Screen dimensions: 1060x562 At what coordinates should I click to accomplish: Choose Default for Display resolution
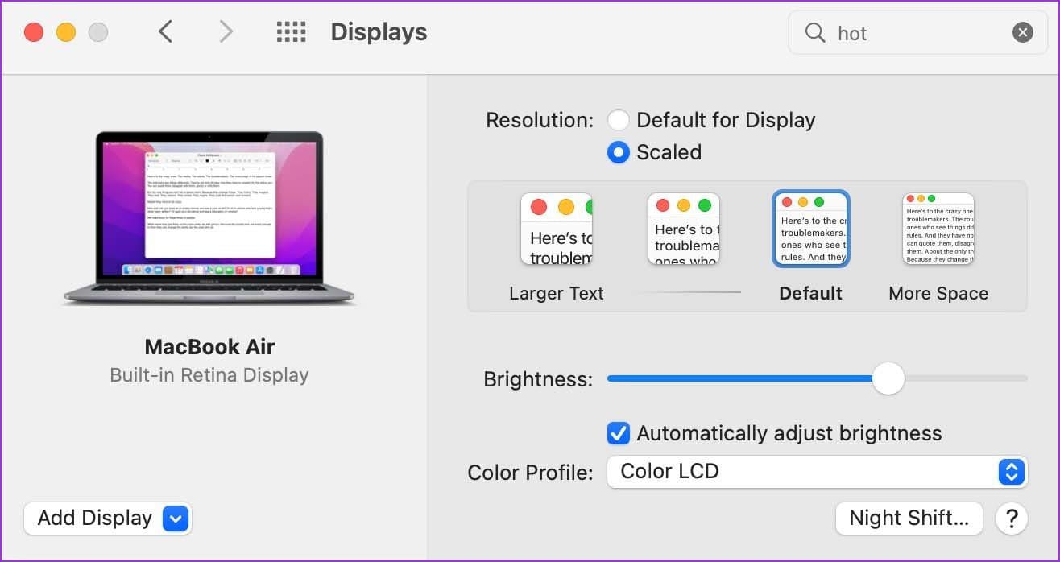click(x=618, y=120)
